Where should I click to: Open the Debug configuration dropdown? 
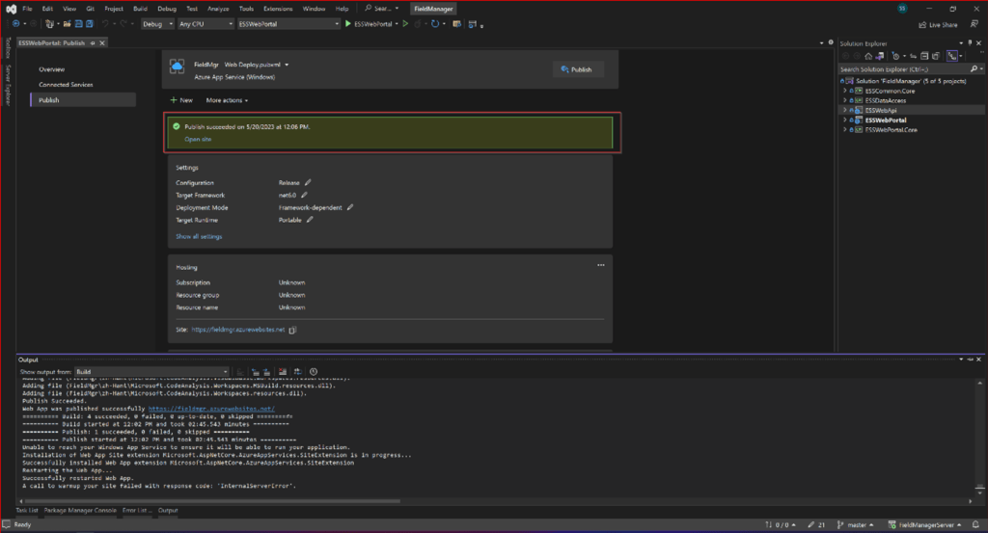point(157,24)
